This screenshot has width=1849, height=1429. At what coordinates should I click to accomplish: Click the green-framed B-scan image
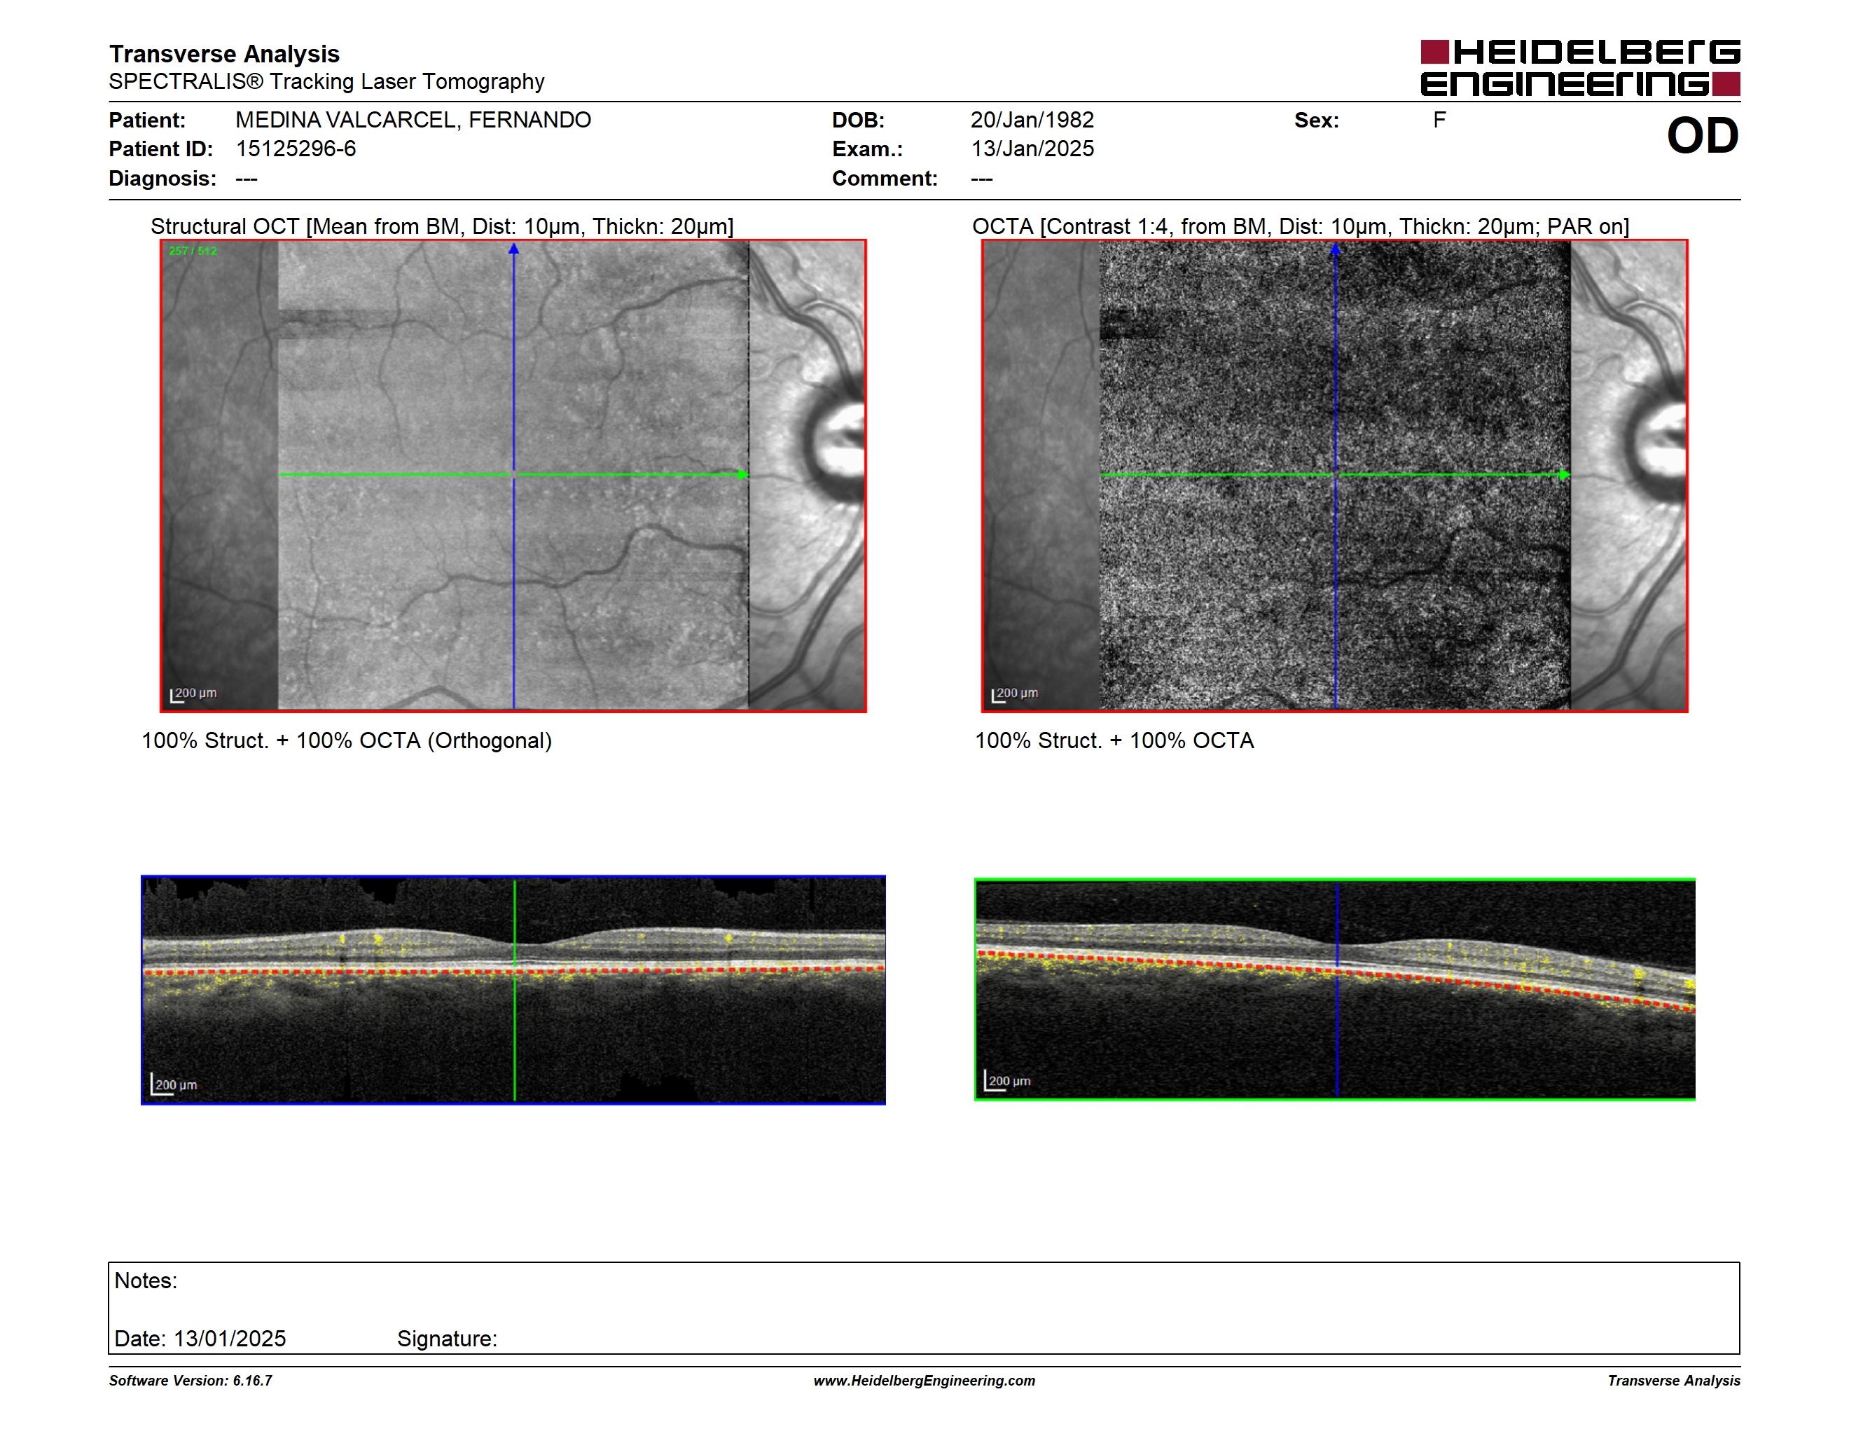click(x=1334, y=990)
